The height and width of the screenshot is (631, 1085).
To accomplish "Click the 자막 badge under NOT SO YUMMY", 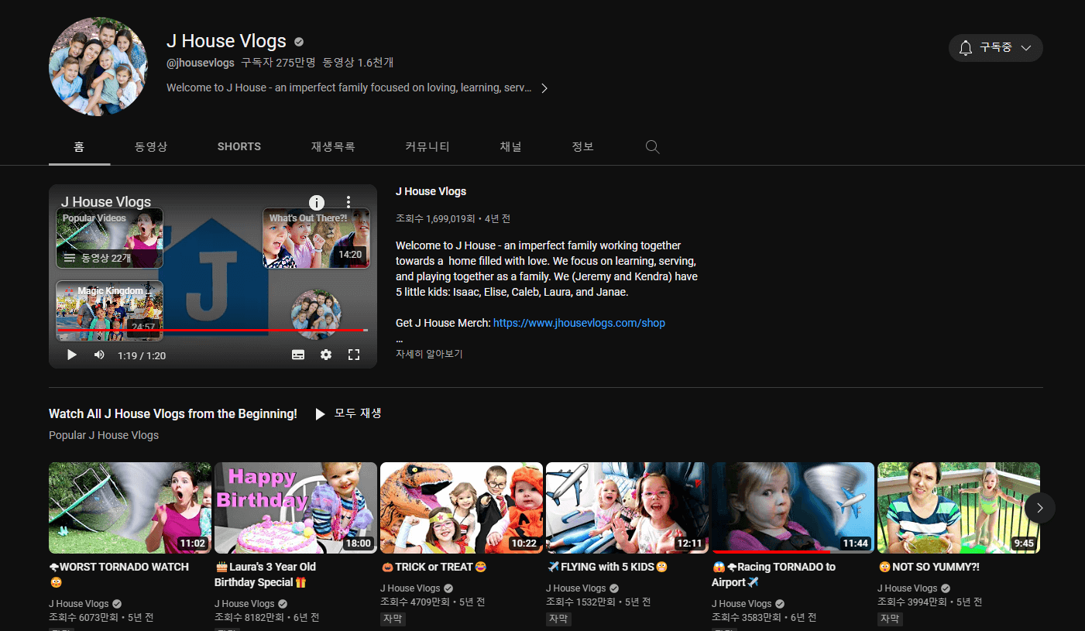I will click(890, 619).
